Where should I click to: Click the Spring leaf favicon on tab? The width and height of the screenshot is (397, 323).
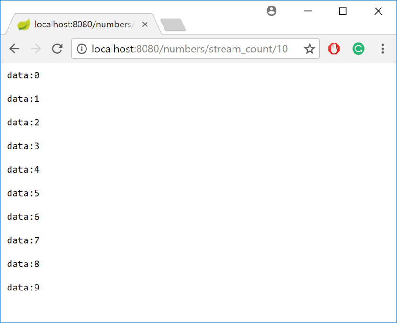pos(24,25)
